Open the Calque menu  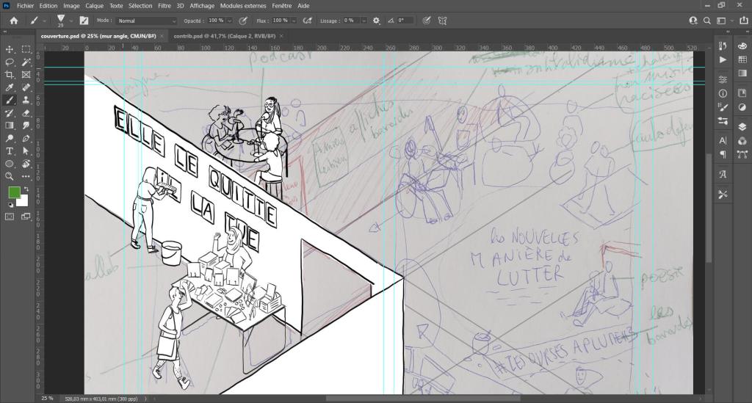pyautogui.click(x=94, y=5)
